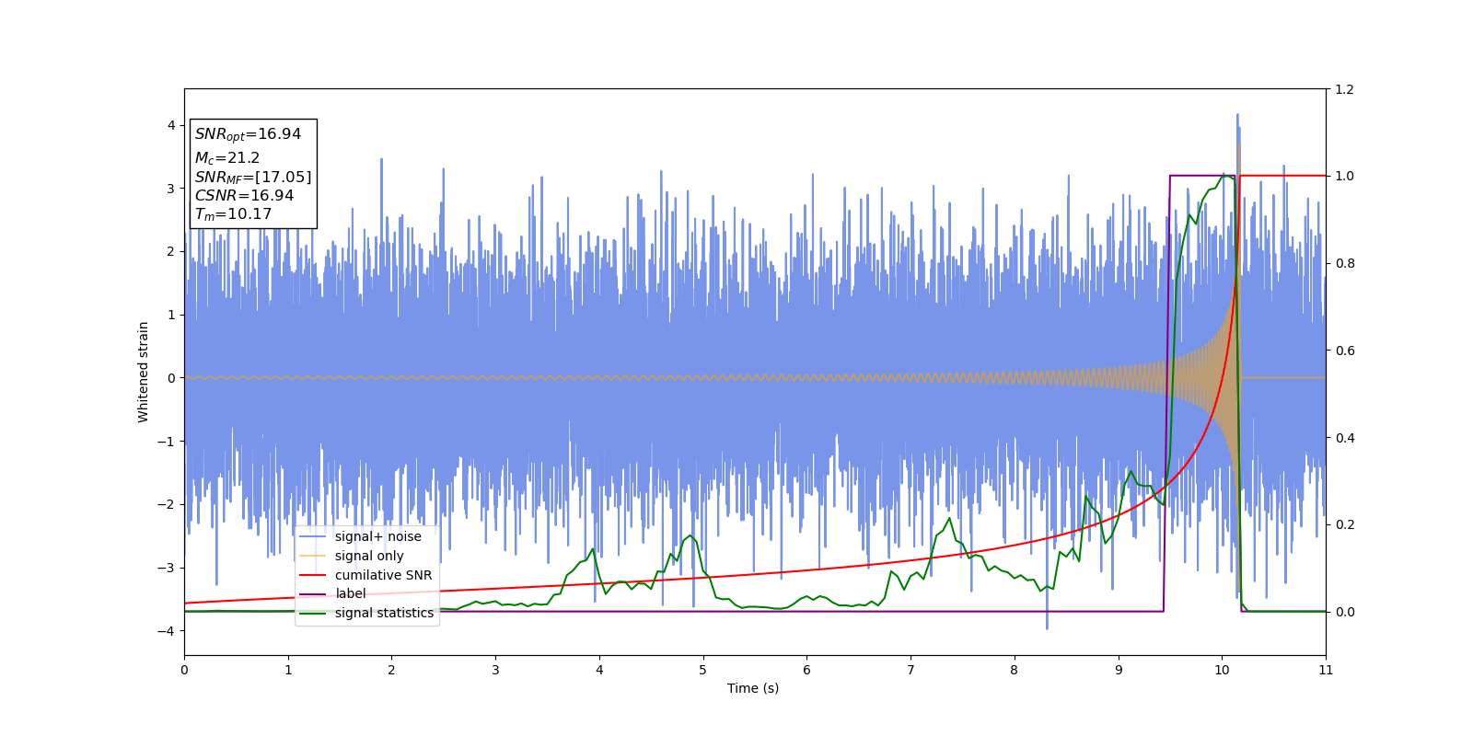Click the 'Whitened strain' y-axis label

tap(144, 372)
